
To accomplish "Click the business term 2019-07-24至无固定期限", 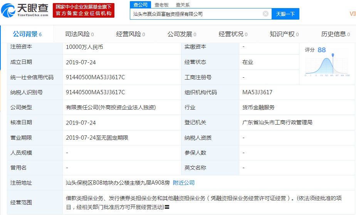I will (x=97, y=138).
